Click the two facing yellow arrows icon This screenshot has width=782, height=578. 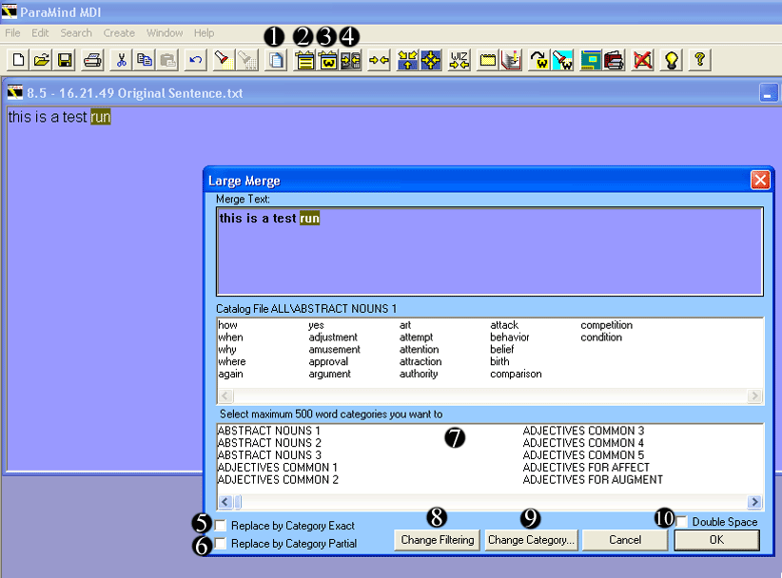pyautogui.click(x=379, y=60)
